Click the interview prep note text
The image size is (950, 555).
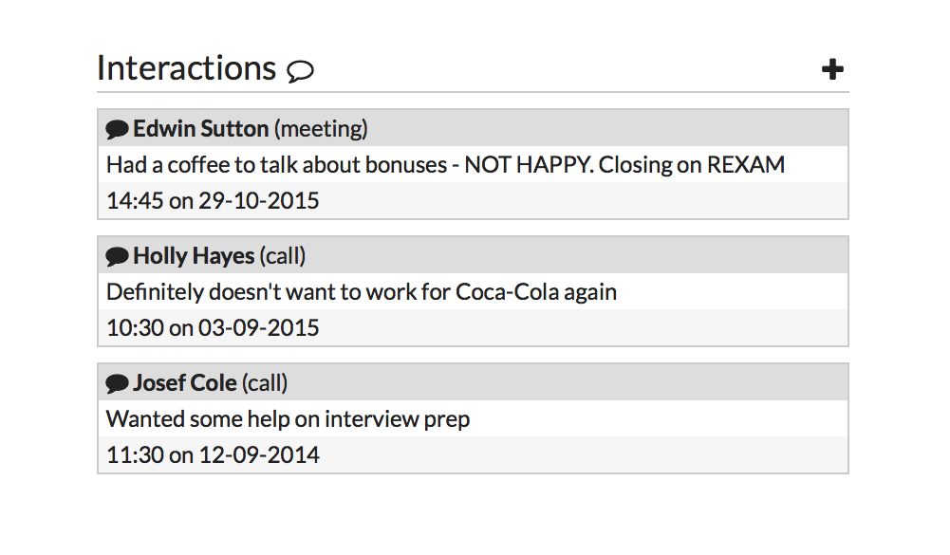[288, 418]
